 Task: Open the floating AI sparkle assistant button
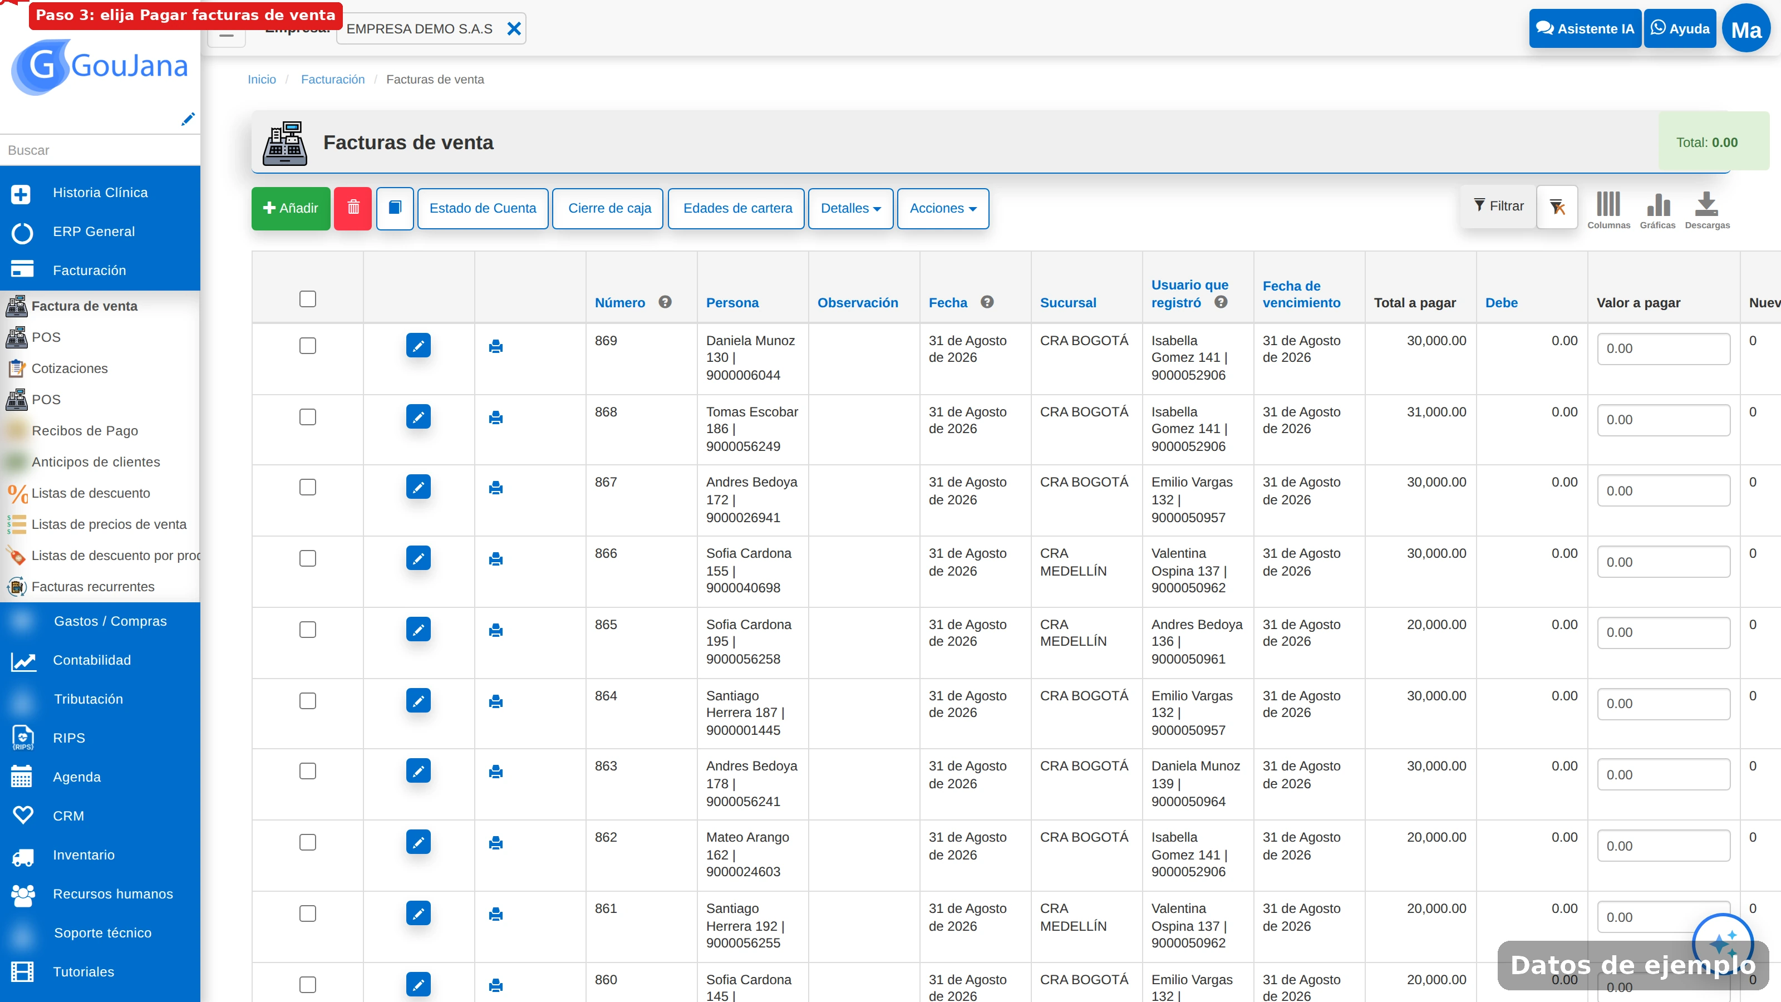1722,943
